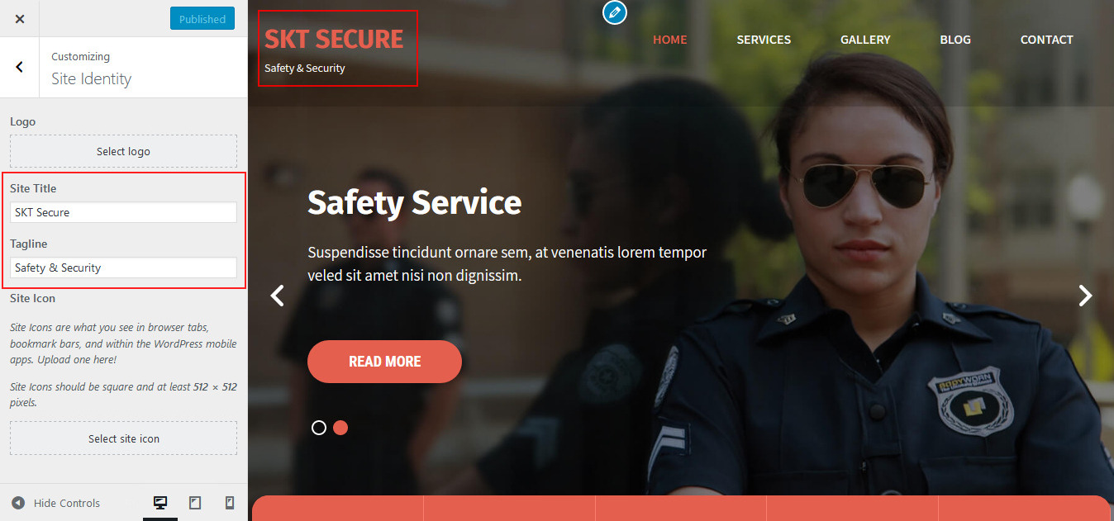Focus the Tagline input field
The width and height of the screenshot is (1114, 521).
123,268
